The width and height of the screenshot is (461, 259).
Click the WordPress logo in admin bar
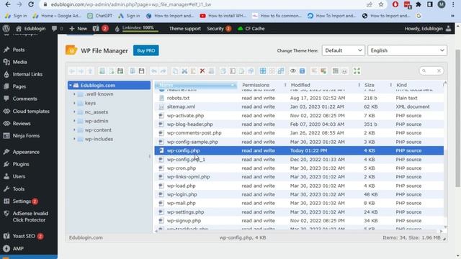pos(6,29)
